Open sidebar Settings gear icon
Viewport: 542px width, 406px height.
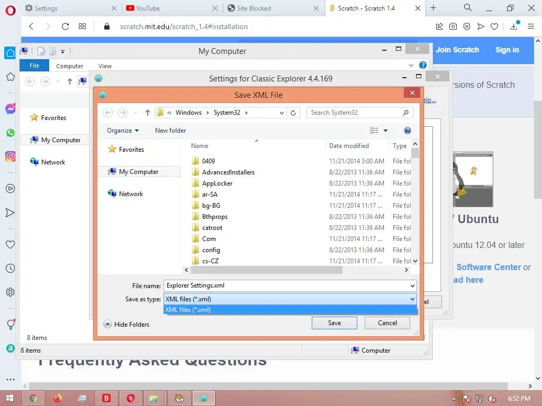[11, 292]
